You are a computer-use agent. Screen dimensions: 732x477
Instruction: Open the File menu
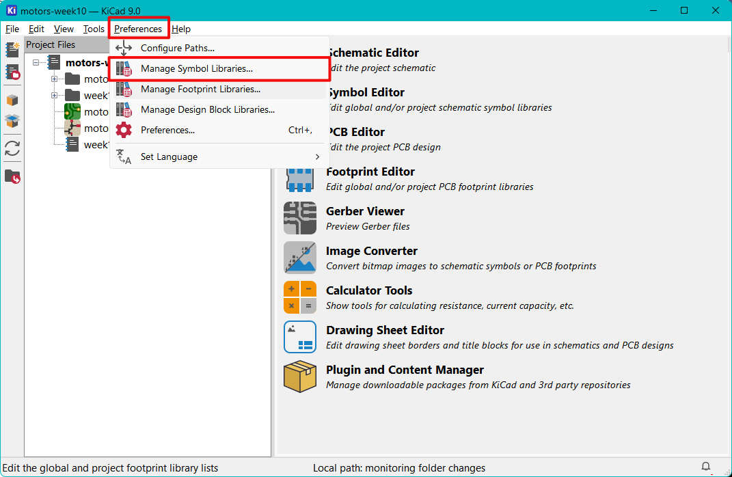(12, 29)
